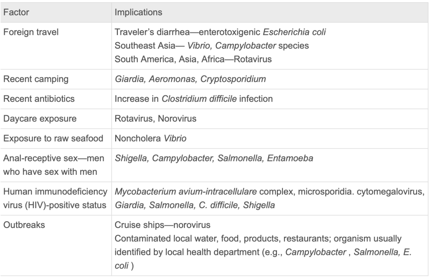Image resolution: width=431 pixels, height=278 pixels.
Task: Select the "Exposure to raw seafood" cell
Action: [x=53, y=139]
